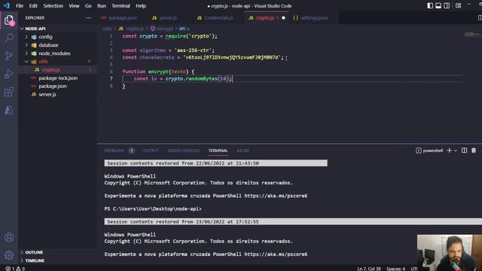Select package-lock.json in the file tree
The image size is (482, 271).
(58, 78)
